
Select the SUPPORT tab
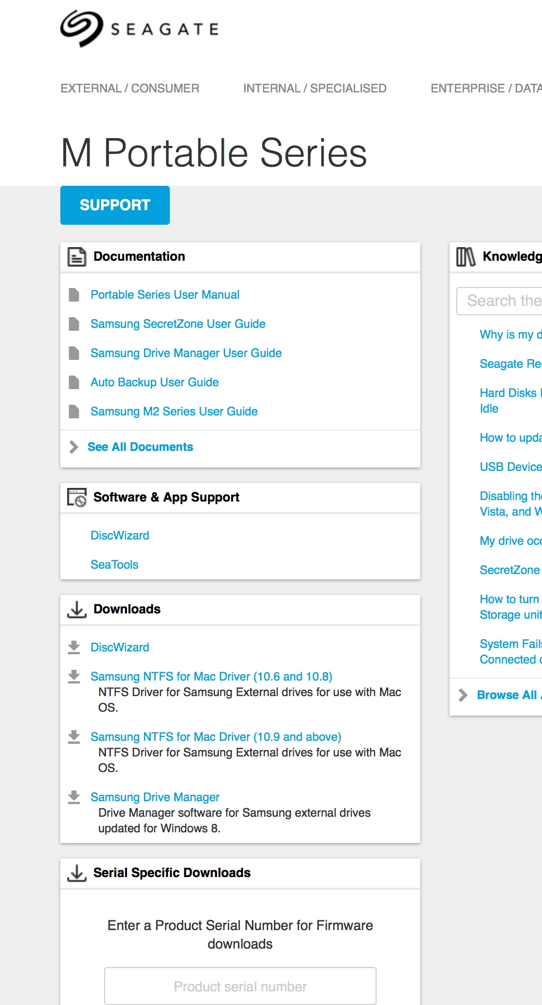click(115, 205)
